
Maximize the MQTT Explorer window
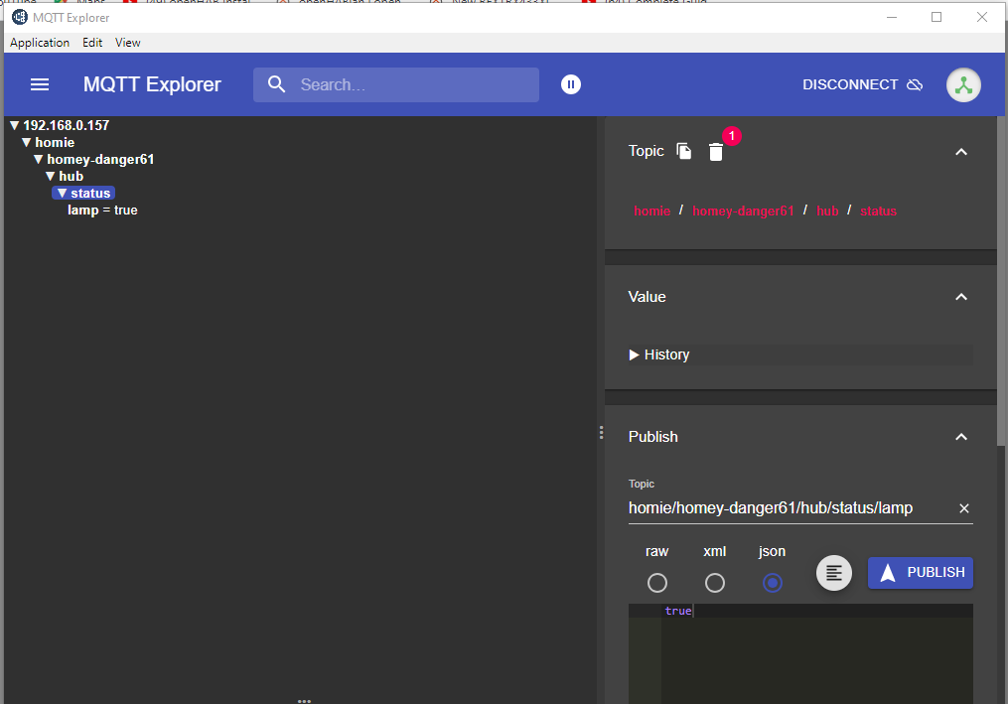click(936, 17)
